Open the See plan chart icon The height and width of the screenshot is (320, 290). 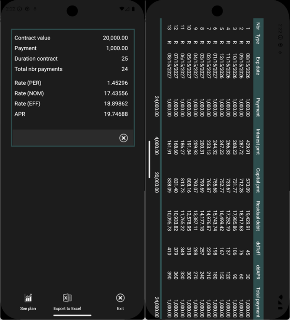point(28,298)
